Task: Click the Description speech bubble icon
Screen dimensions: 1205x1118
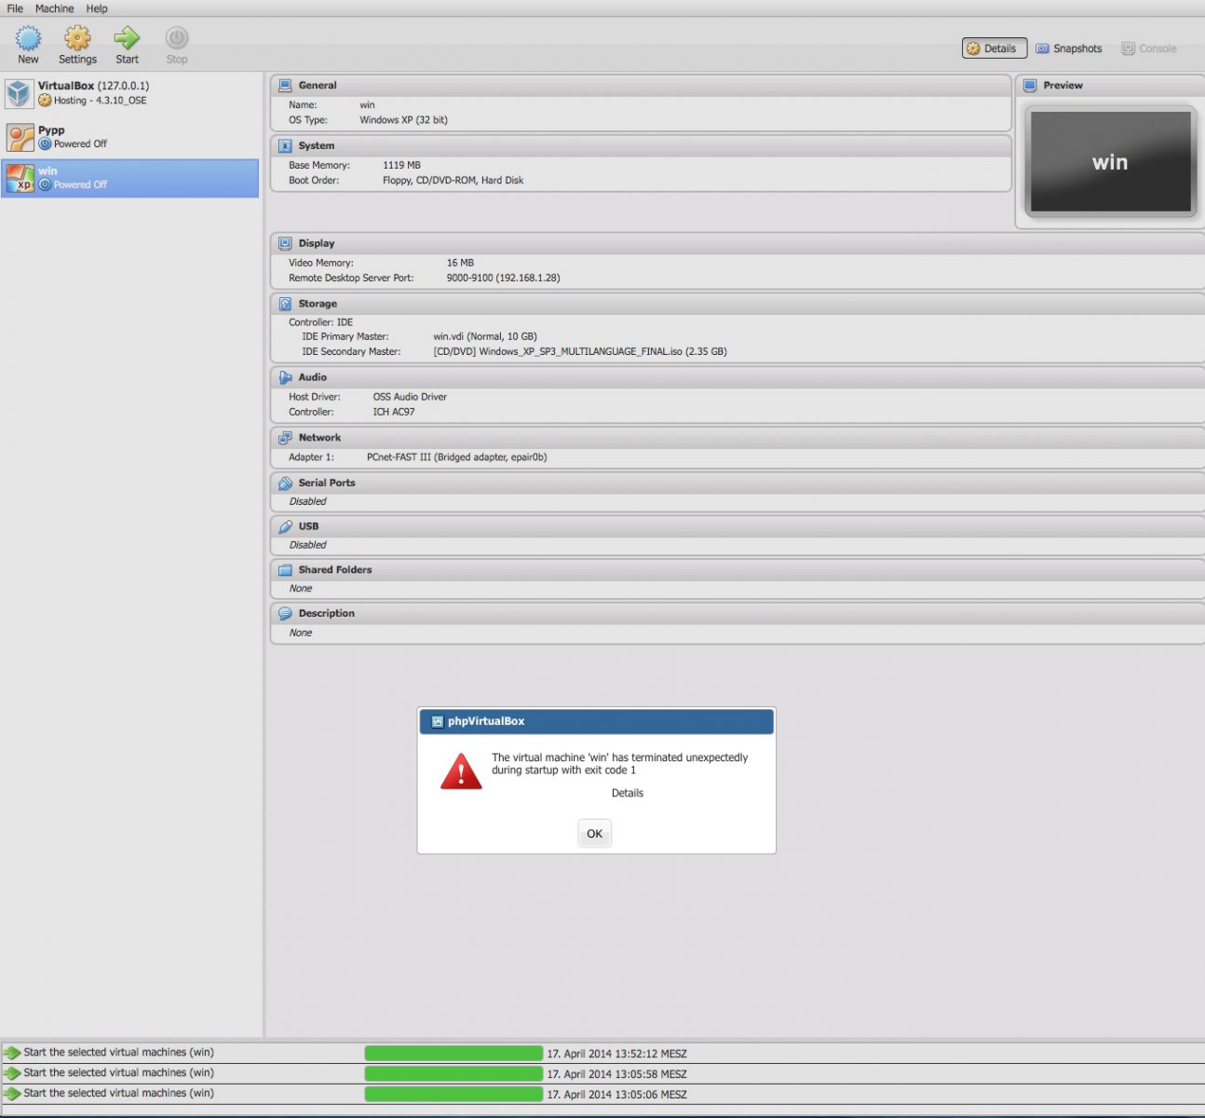Action: pos(285,614)
